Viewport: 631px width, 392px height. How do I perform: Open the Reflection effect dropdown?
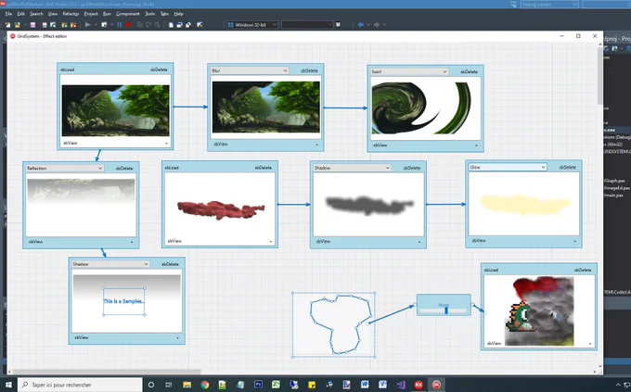pyautogui.click(x=65, y=168)
